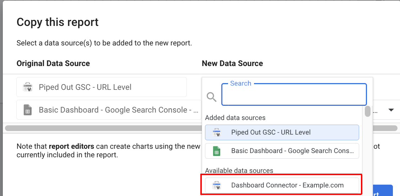The image size is (400, 196).
Task: Click the Dashboard Connector Search Console icon
Action: pyautogui.click(x=217, y=185)
